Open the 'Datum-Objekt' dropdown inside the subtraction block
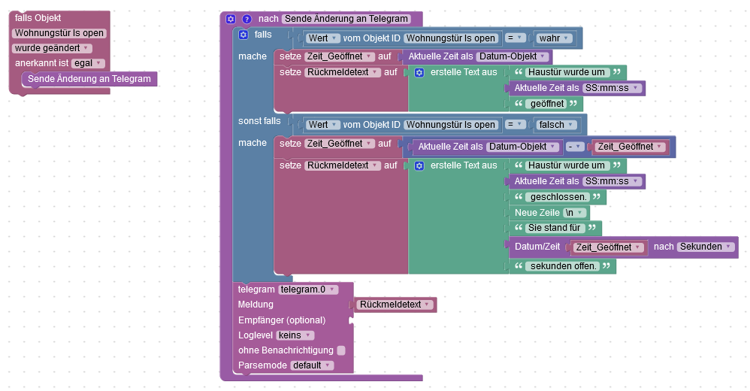Screen dimensions: 750x391 523,147
